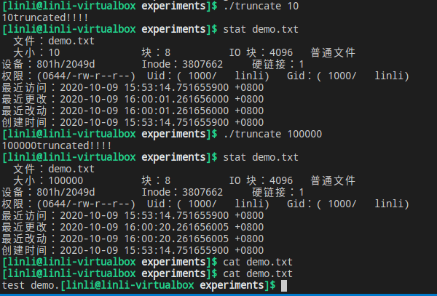
Task: Click 'Inode：3807662' in the size-10 stat output
Action: click(x=182, y=64)
